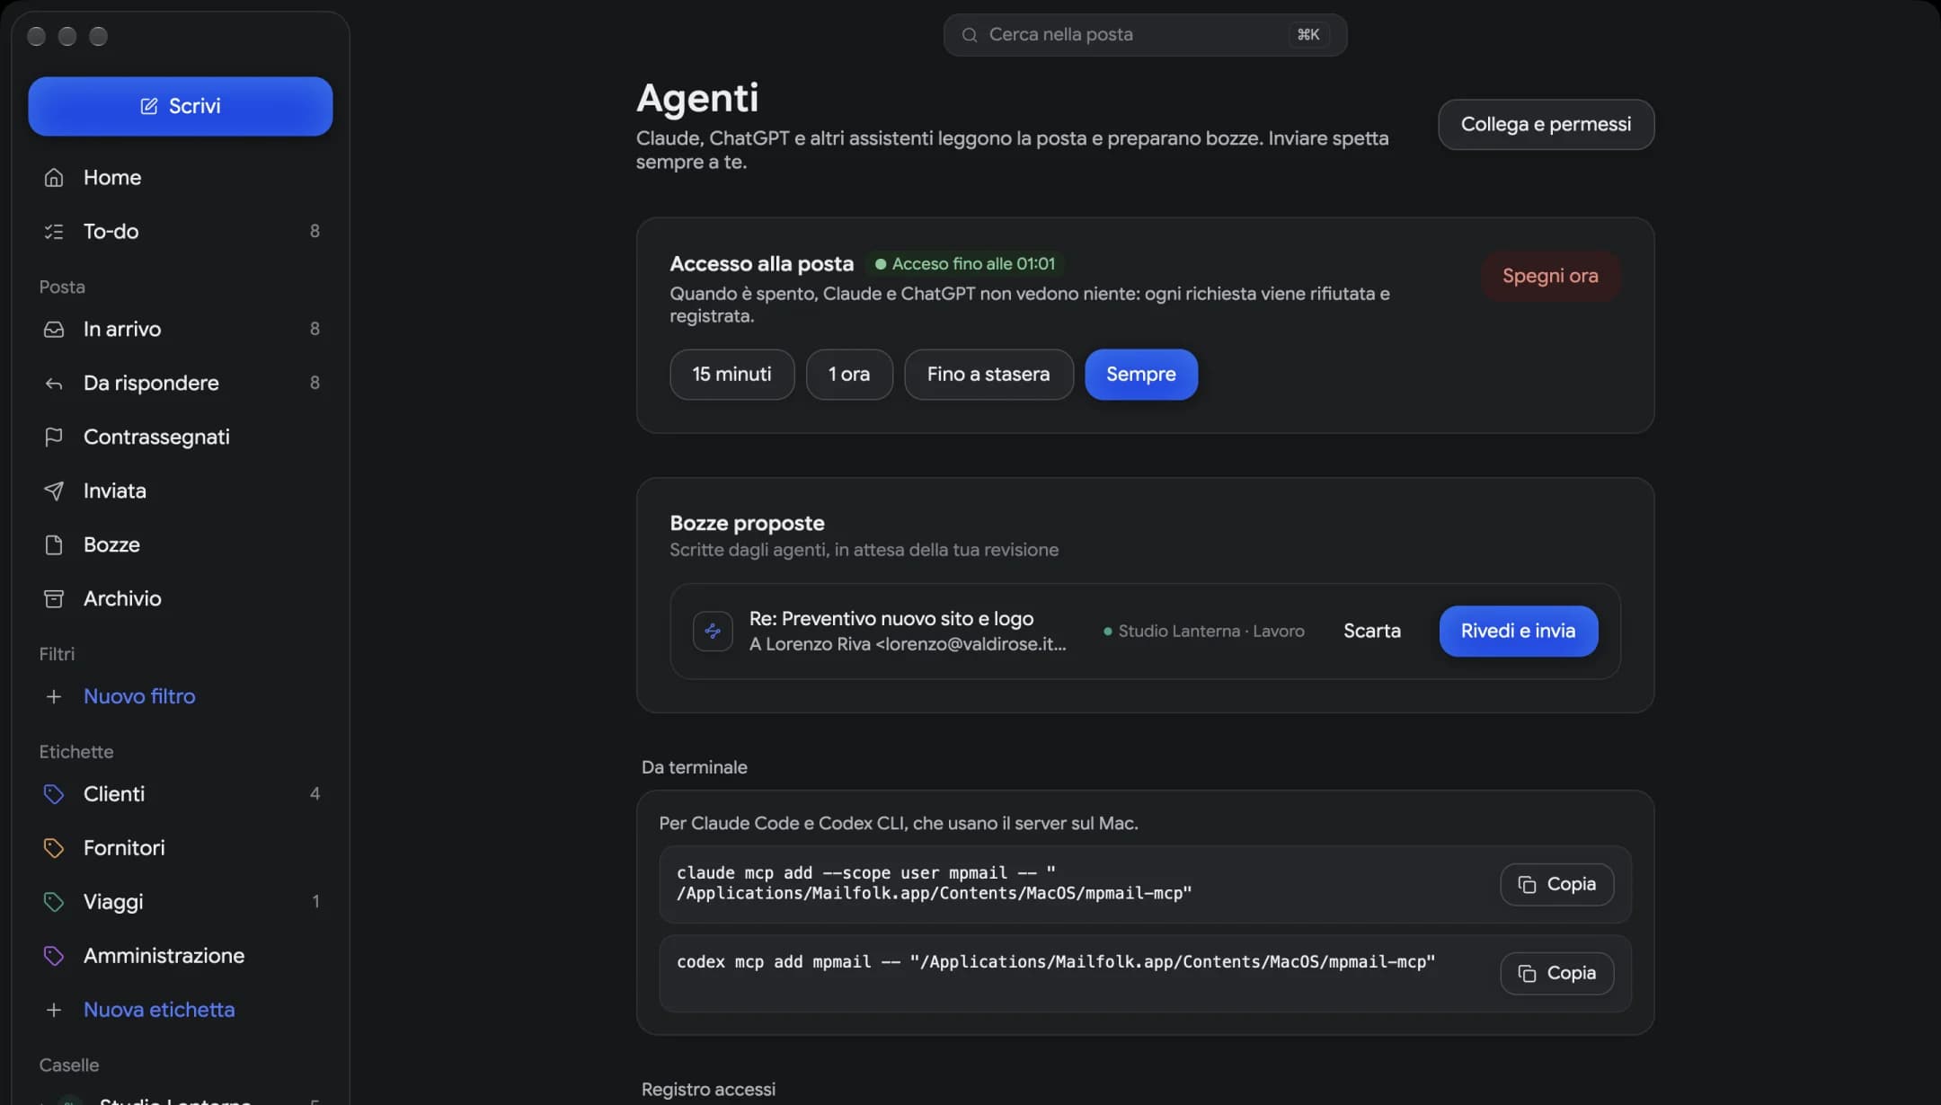Click the orange Fornitori tag icon
Image resolution: width=1941 pixels, height=1105 pixels.
[x=54, y=848]
